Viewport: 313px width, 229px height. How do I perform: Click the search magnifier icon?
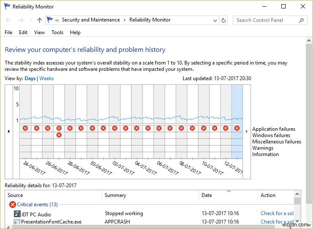[x=302, y=20]
